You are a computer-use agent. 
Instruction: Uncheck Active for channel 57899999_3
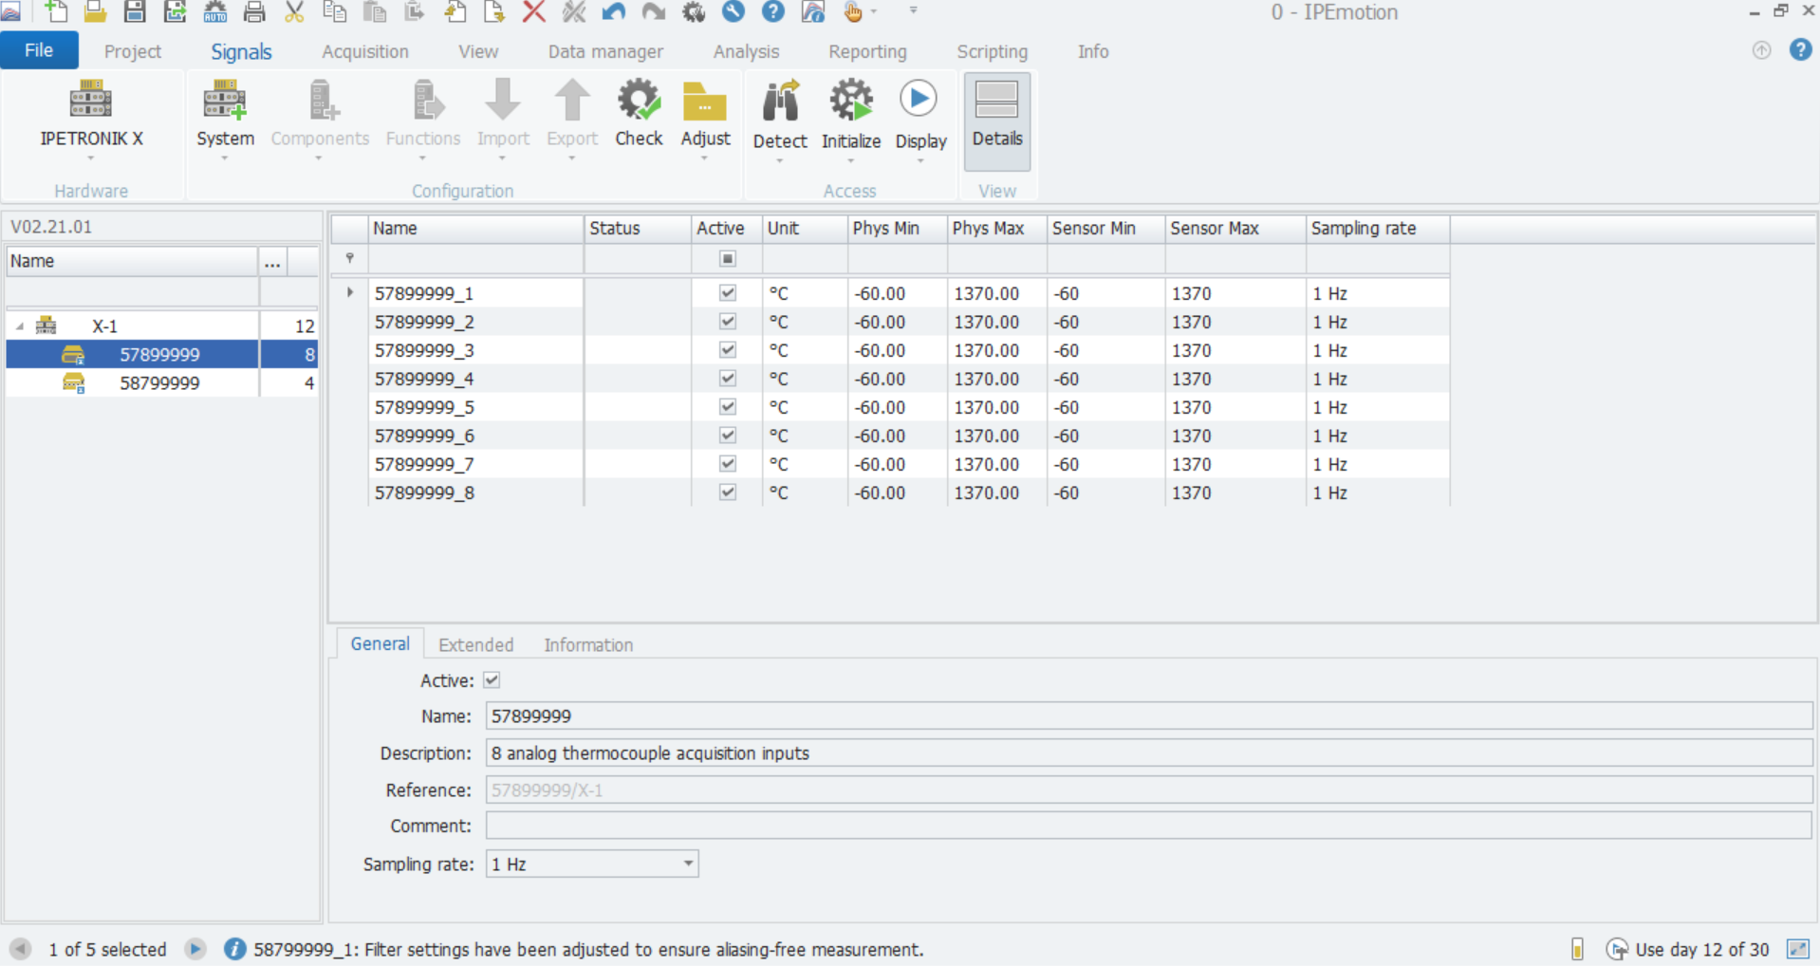728,350
